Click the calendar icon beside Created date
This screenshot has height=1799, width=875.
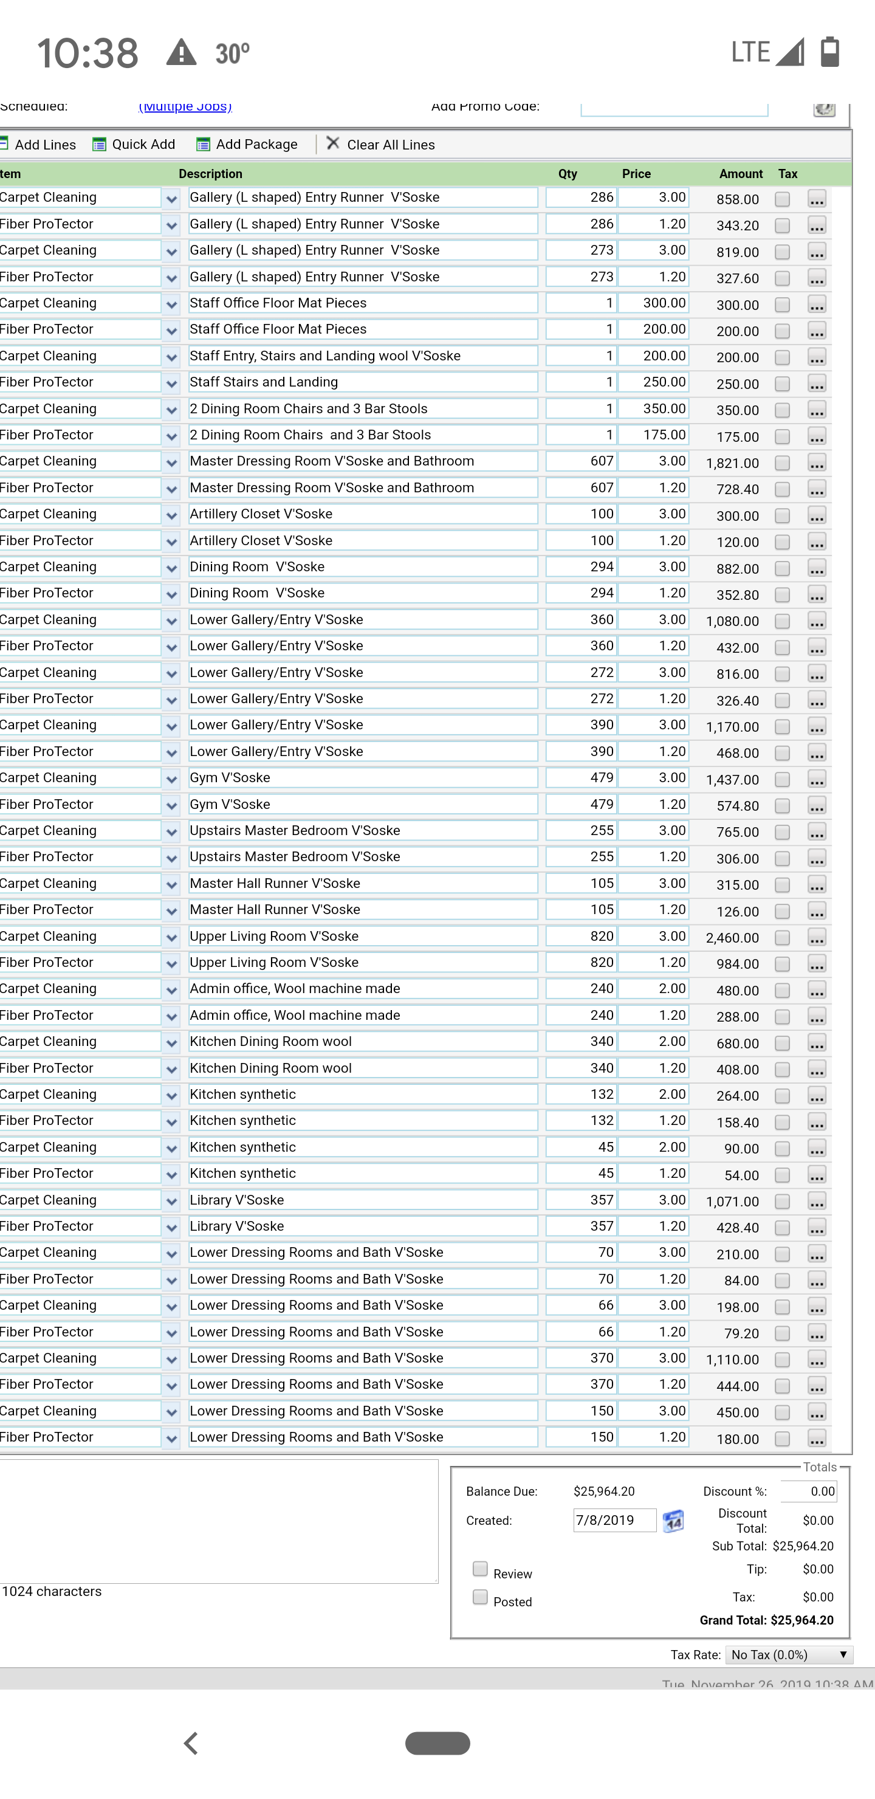coord(673,1521)
